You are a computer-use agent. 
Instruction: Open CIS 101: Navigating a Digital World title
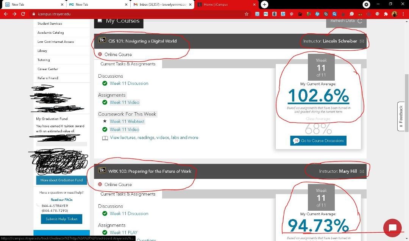(x=142, y=41)
